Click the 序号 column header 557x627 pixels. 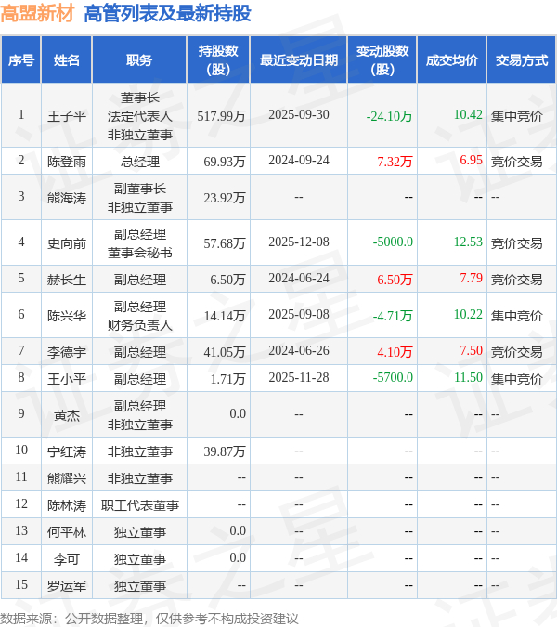(20, 60)
